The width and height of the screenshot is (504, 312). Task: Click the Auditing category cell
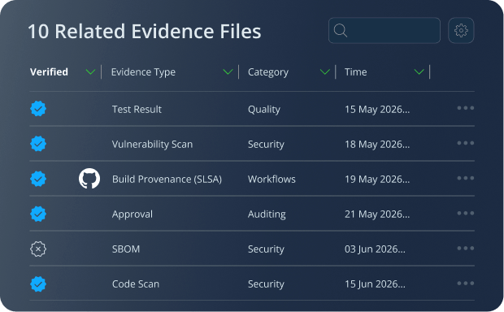[x=267, y=214]
